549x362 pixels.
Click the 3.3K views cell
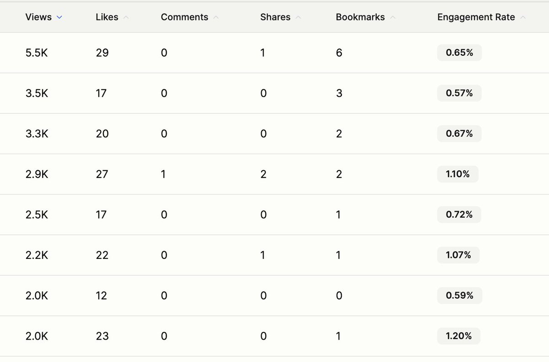(37, 134)
